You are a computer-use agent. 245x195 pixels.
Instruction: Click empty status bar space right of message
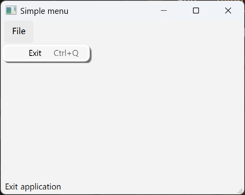151,187
